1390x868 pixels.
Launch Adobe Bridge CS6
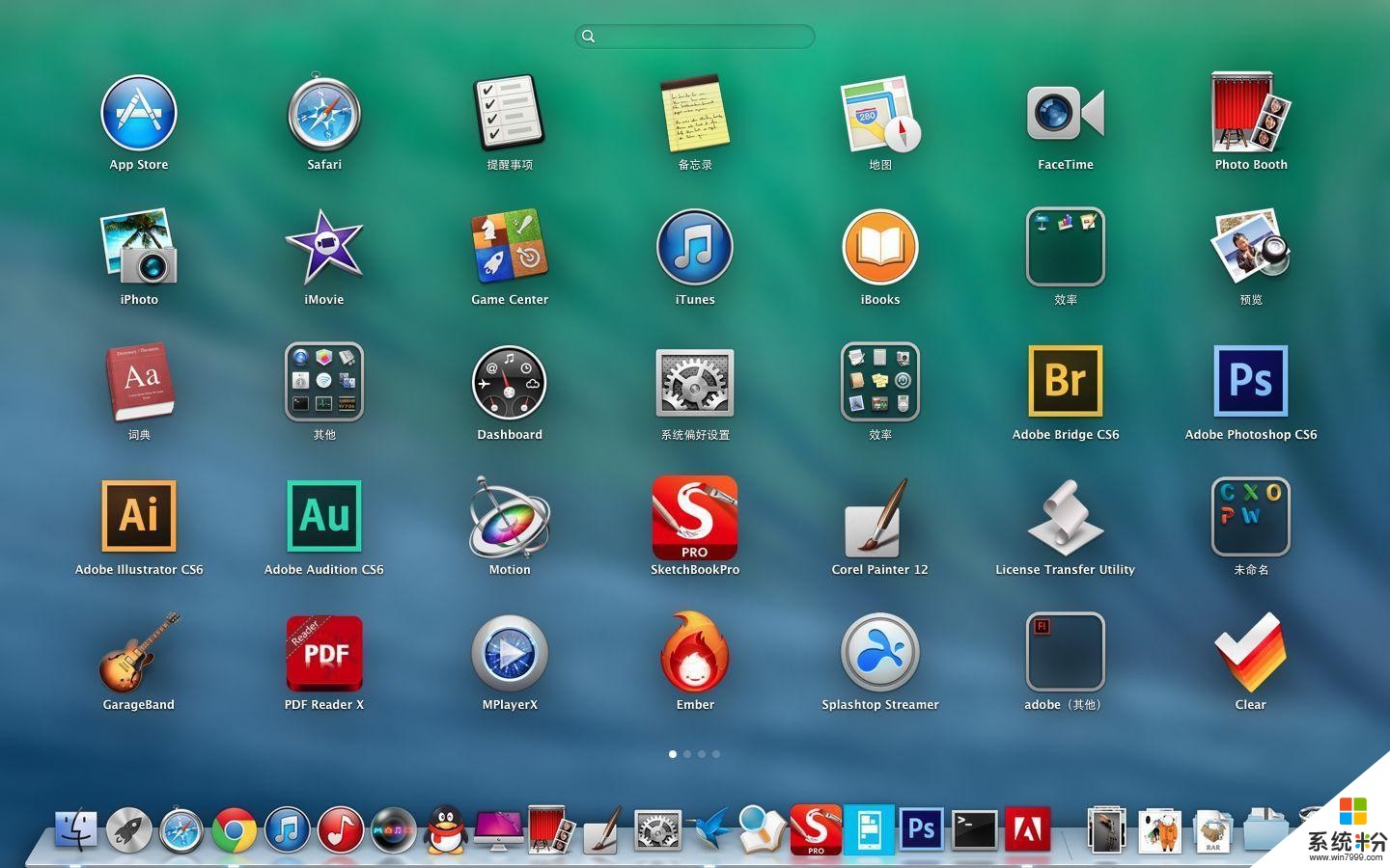(1066, 382)
